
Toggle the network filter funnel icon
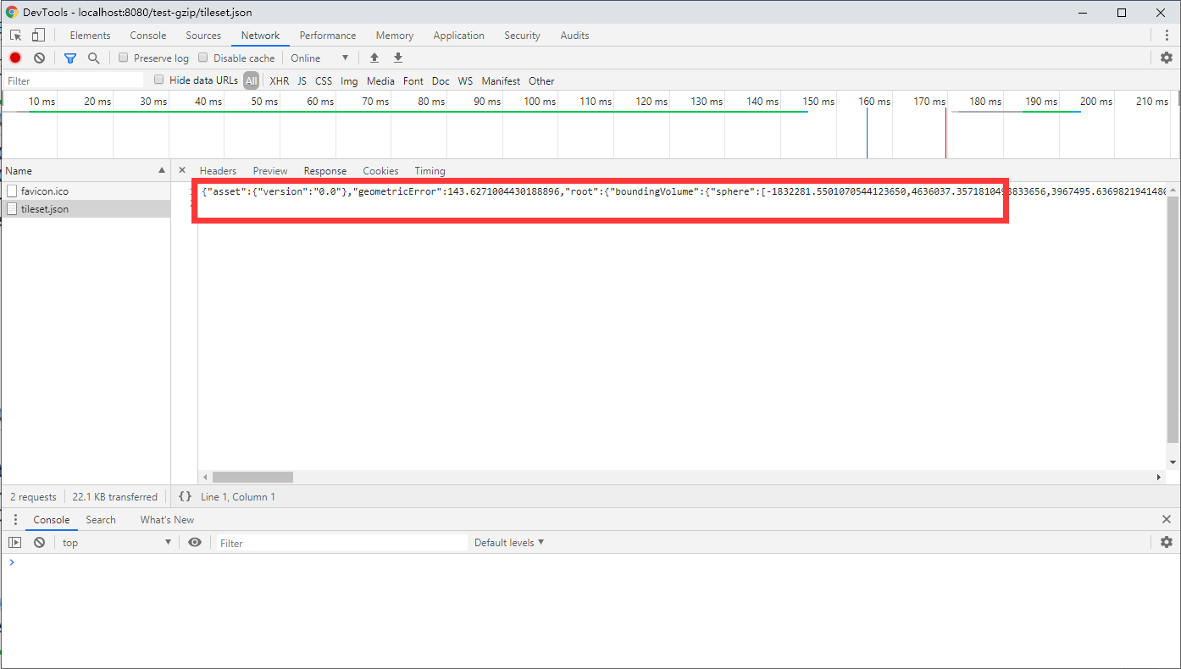pos(70,58)
